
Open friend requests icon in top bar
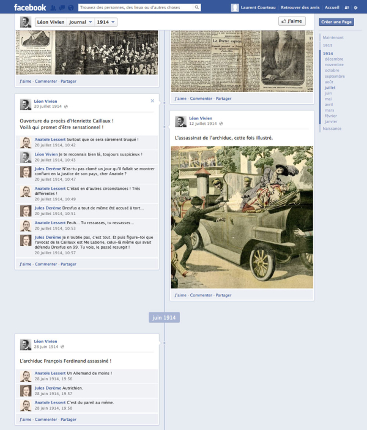point(53,8)
